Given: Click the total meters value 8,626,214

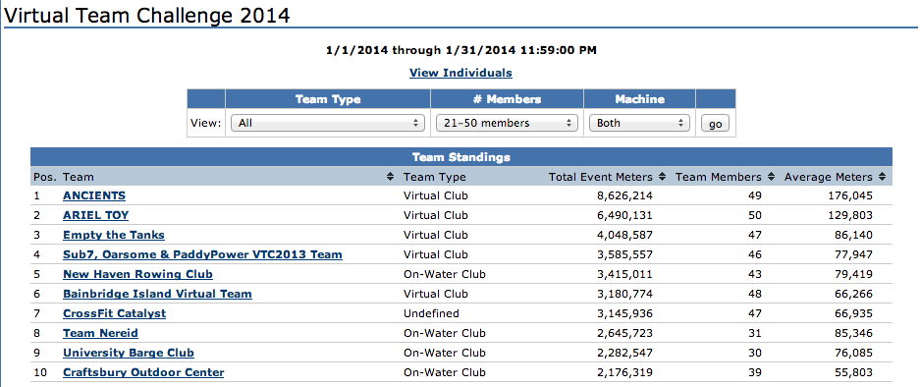Looking at the screenshot, I should (624, 195).
